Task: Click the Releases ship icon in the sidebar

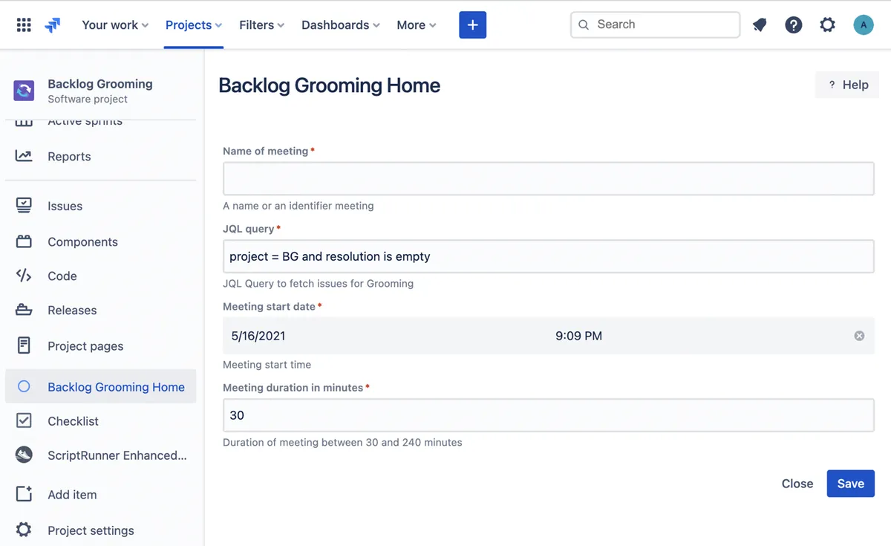Action: 24,310
